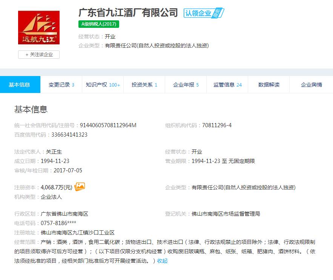Click the orange image icon beside 注册资本
The width and height of the screenshot is (333, 280).
tap(80, 187)
